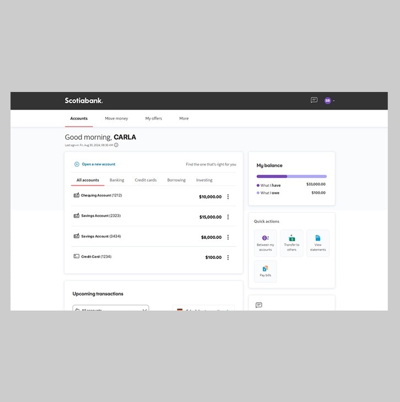Open options for Savings Account (2323)
The height and width of the screenshot is (402, 400).
point(228,217)
